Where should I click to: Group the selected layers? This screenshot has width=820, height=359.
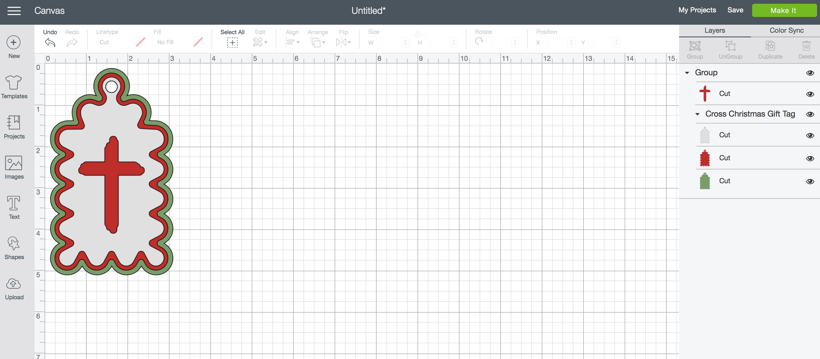(695, 50)
